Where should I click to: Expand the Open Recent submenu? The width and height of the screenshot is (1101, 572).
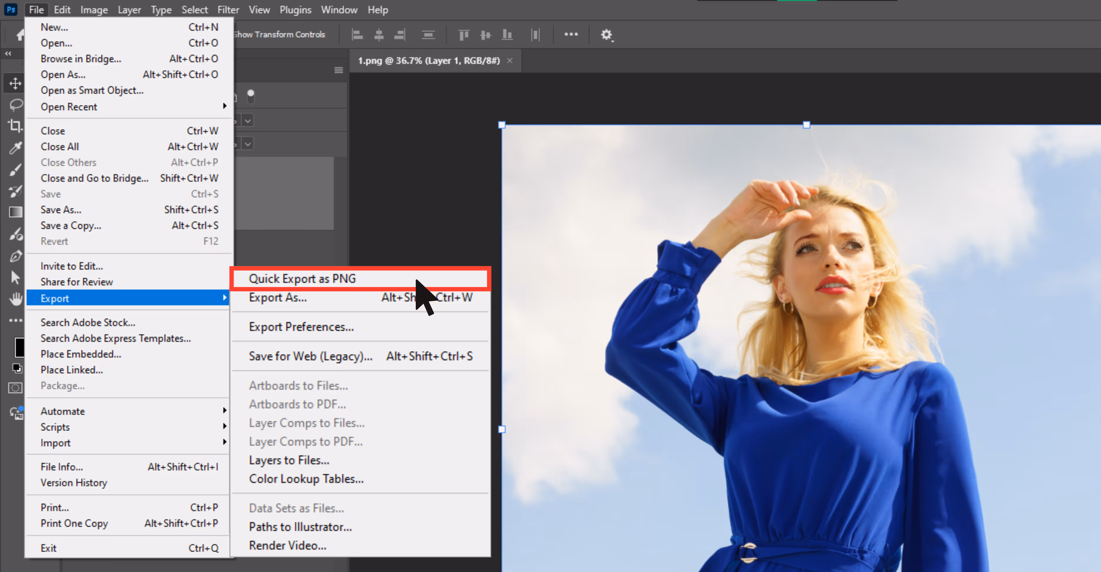click(129, 107)
